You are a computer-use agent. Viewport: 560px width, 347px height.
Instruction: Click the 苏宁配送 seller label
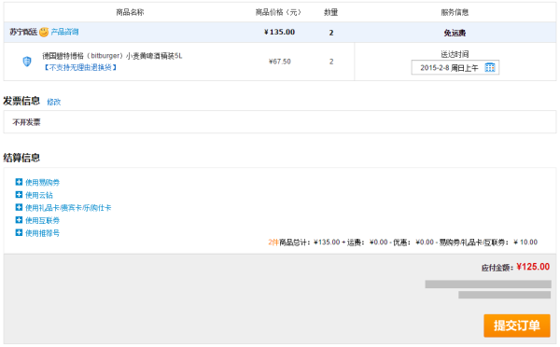(23, 32)
